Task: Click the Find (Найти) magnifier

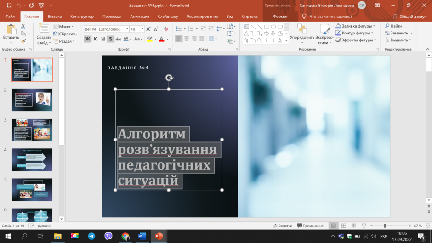Action: click(393, 26)
